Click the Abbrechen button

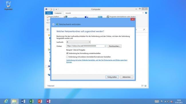pyautogui.click(x=126, y=77)
